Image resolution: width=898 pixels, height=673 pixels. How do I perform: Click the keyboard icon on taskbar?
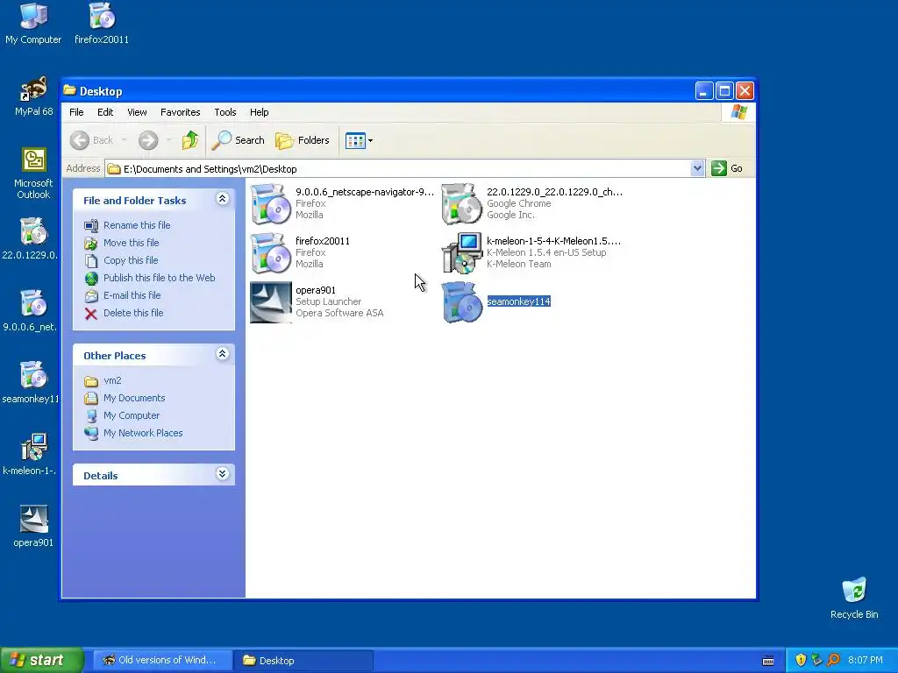coord(768,661)
